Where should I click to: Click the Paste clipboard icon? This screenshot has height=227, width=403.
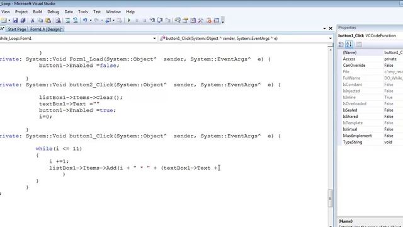pyautogui.click(x=48, y=20)
